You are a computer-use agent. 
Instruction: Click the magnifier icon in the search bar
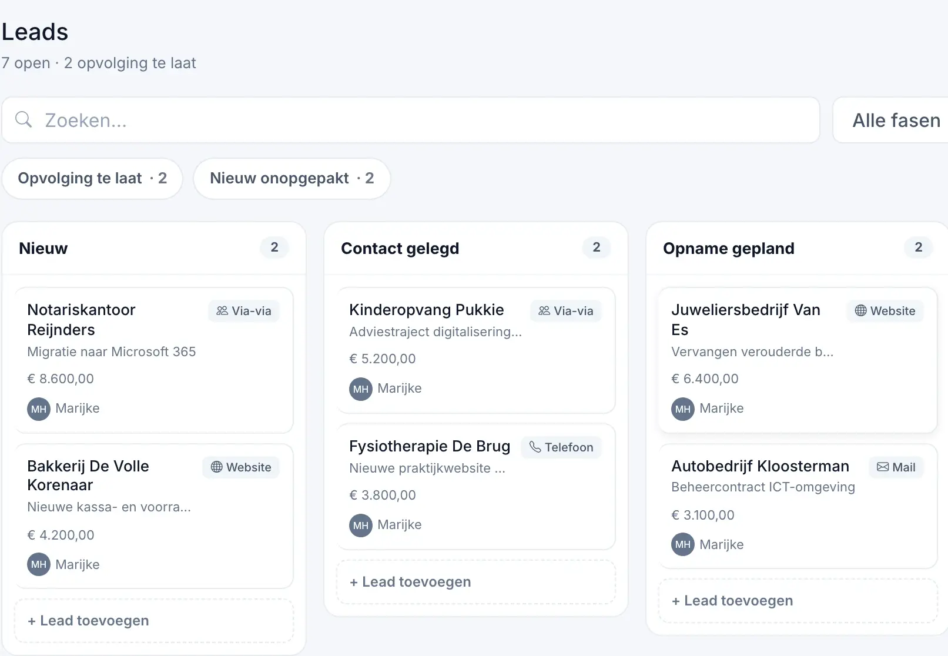pyautogui.click(x=24, y=119)
